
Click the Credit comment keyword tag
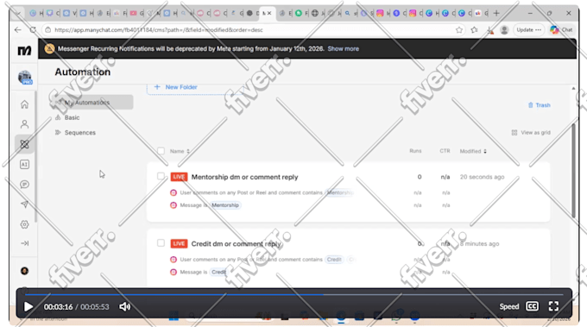334,260
